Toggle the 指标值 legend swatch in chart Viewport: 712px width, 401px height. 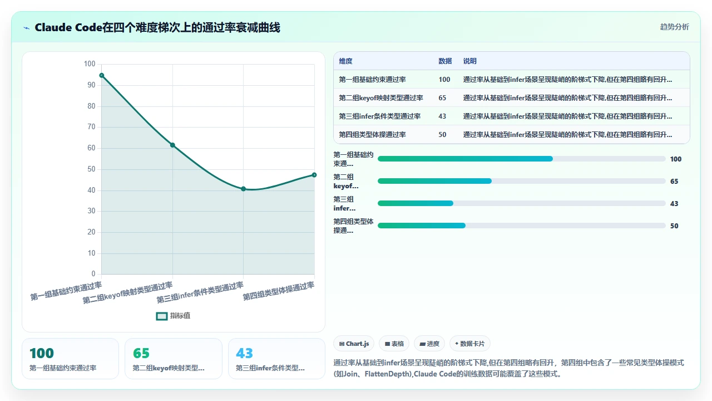[162, 316]
